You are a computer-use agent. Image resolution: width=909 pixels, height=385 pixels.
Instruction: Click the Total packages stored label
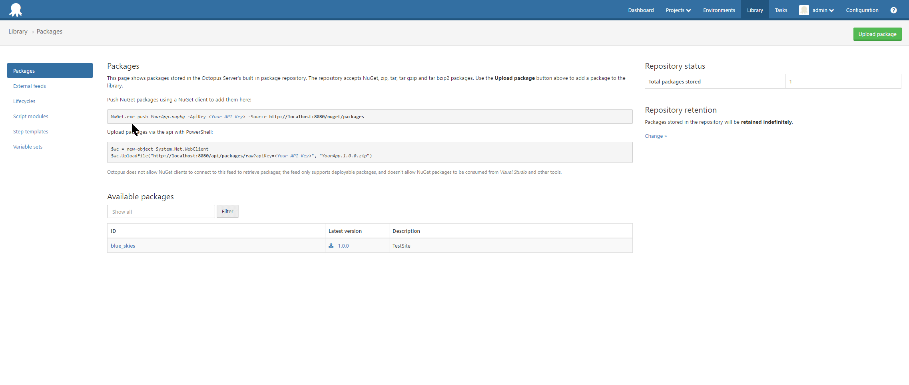click(674, 81)
